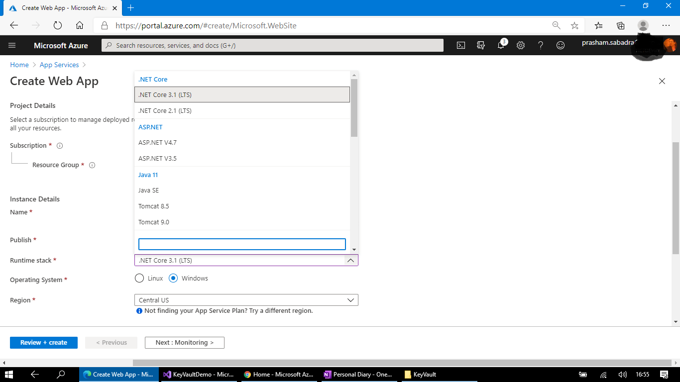
Task: Click the Microsoft Azure portal title
Action: [61, 45]
